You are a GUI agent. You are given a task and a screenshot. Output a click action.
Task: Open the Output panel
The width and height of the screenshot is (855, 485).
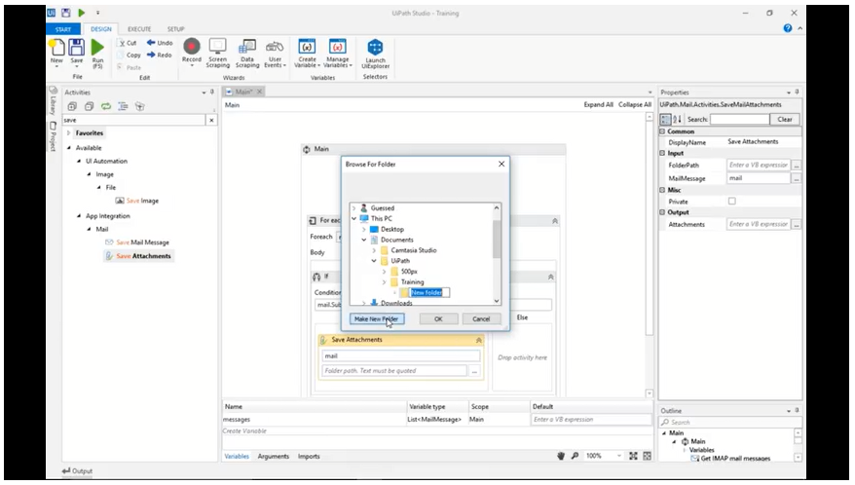[78, 470]
